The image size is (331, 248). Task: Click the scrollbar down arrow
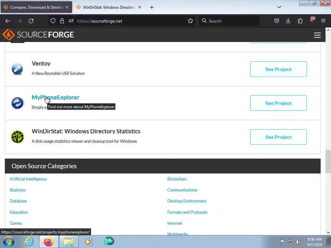pyautogui.click(x=328, y=232)
